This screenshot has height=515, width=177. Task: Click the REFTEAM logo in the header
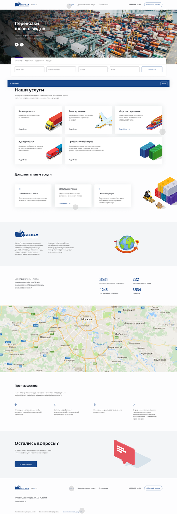coord(22,5)
